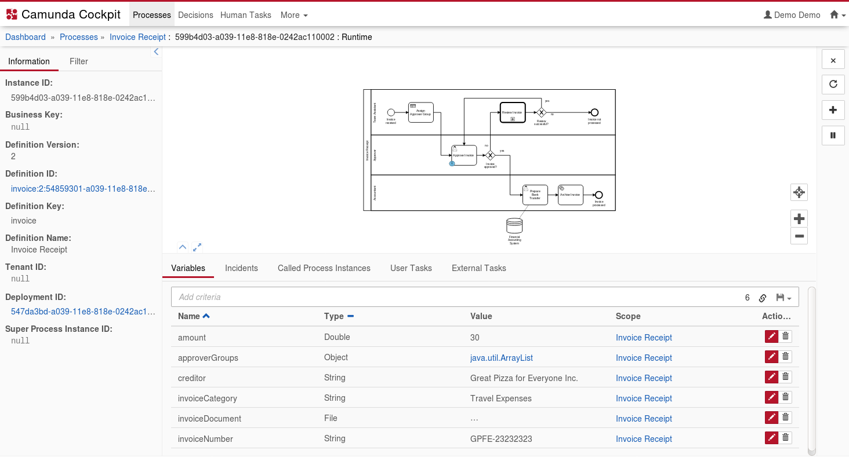
Task: Edit the amount variable
Action: 771,336
